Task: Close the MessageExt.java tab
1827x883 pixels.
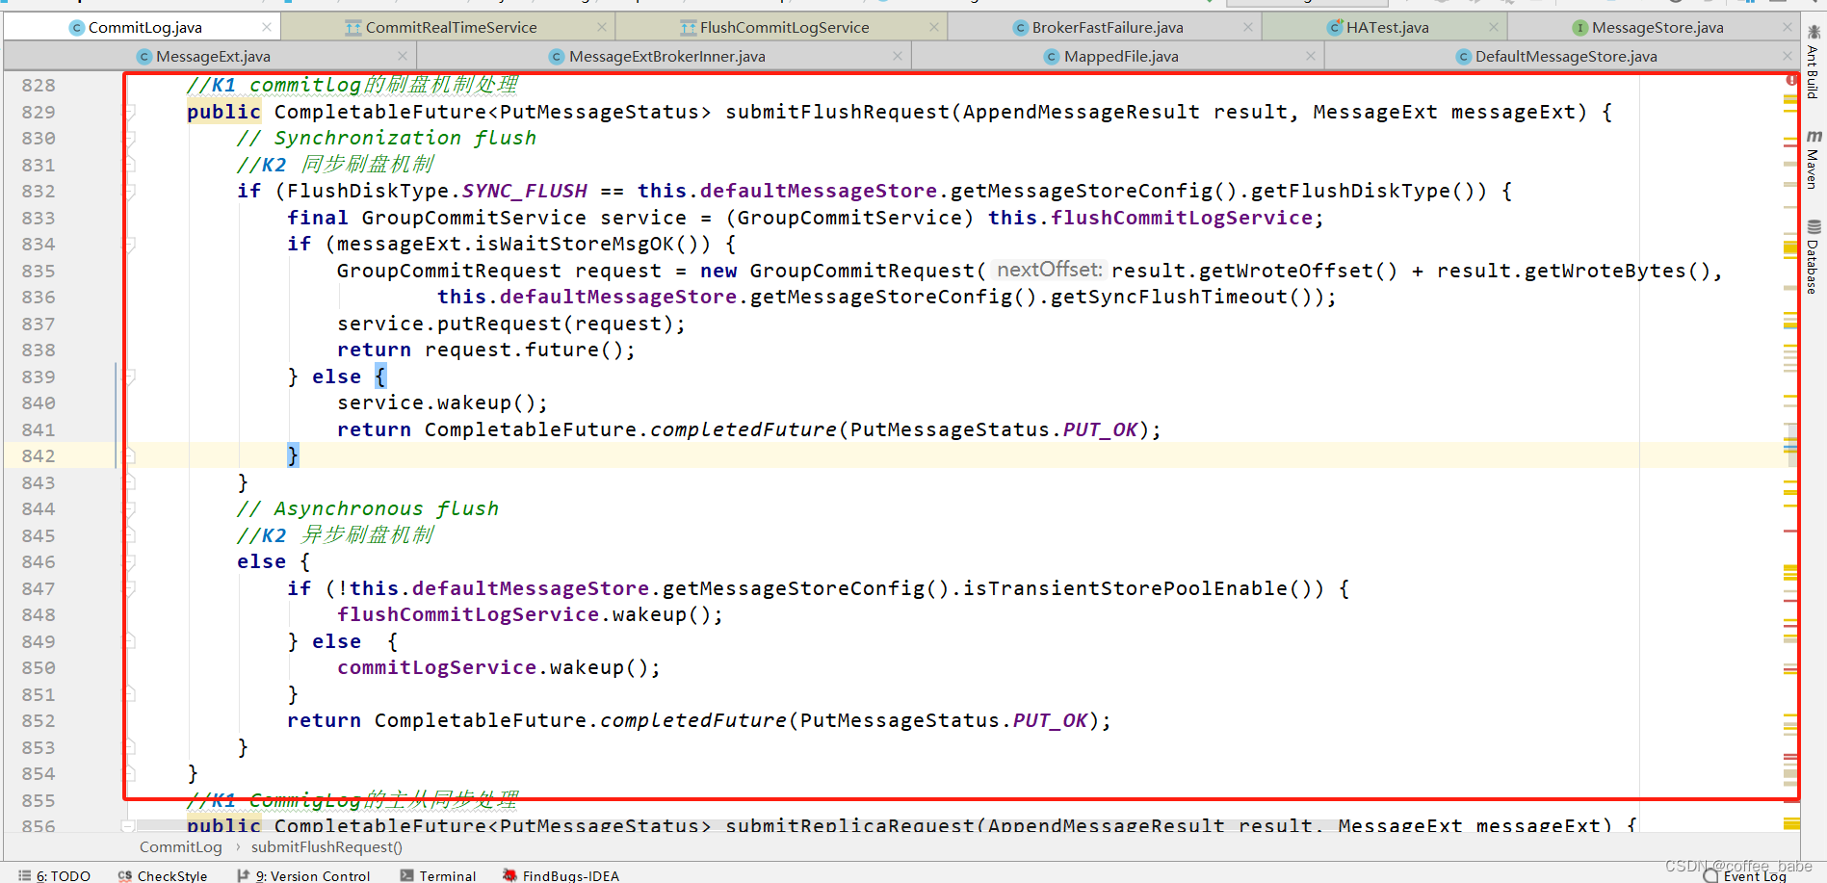Action: tap(403, 56)
